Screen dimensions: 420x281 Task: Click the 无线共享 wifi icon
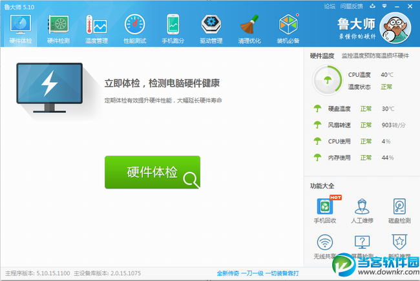[325, 242]
